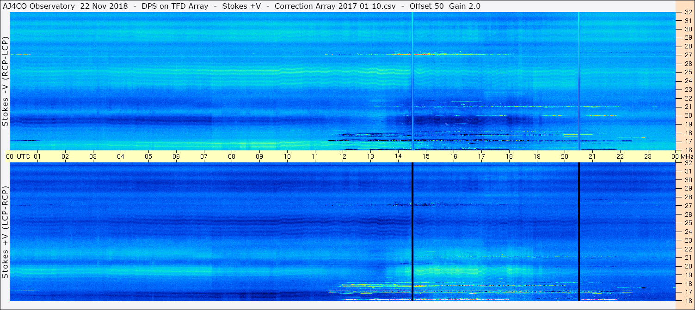Screen dimensions: 695x310
Task: Click the 30 MHz label on the Stokes -V scale
Action: pyautogui.click(x=688, y=29)
